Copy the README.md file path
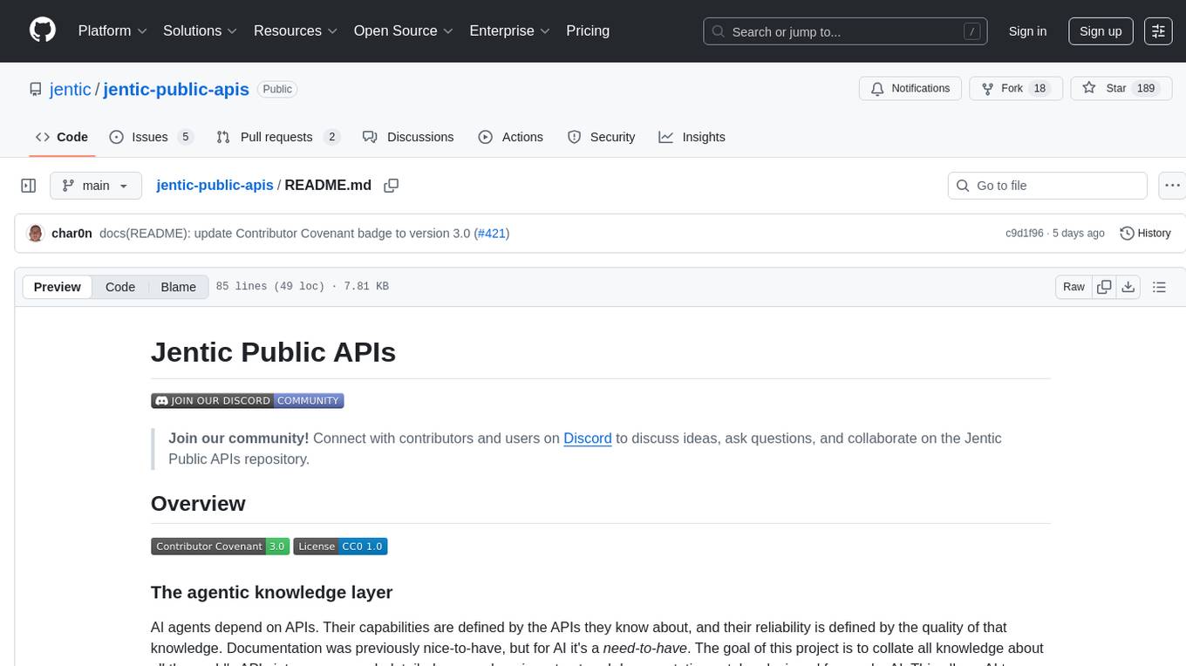 point(392,186)
